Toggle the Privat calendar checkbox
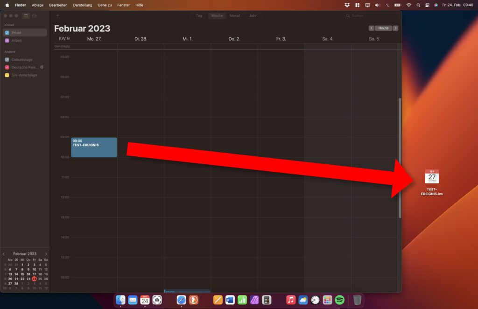 pos(7,33)
